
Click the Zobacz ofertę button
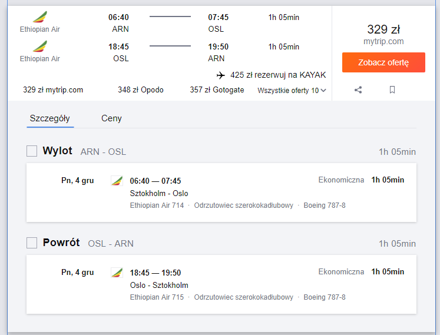pyautogui.click(x=383, y=62)
